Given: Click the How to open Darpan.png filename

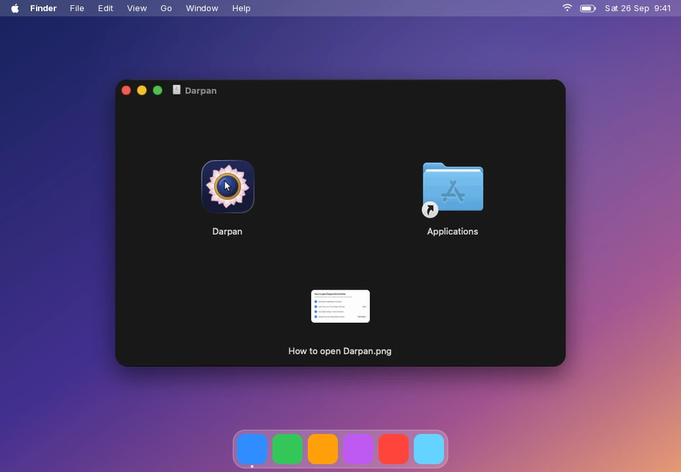Looking at the screenshot, I should (x=340, y=351).
